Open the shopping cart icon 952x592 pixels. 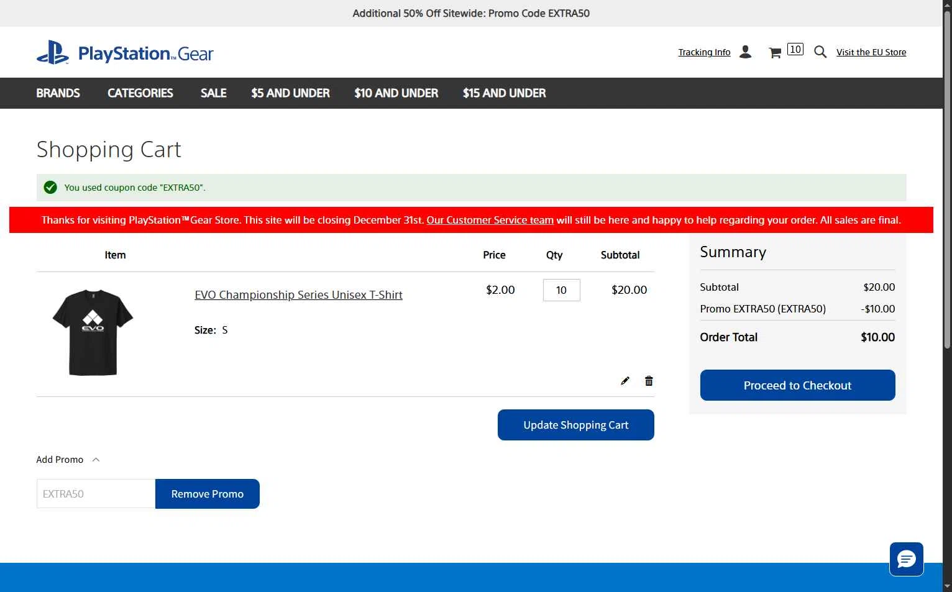[775, 53]
